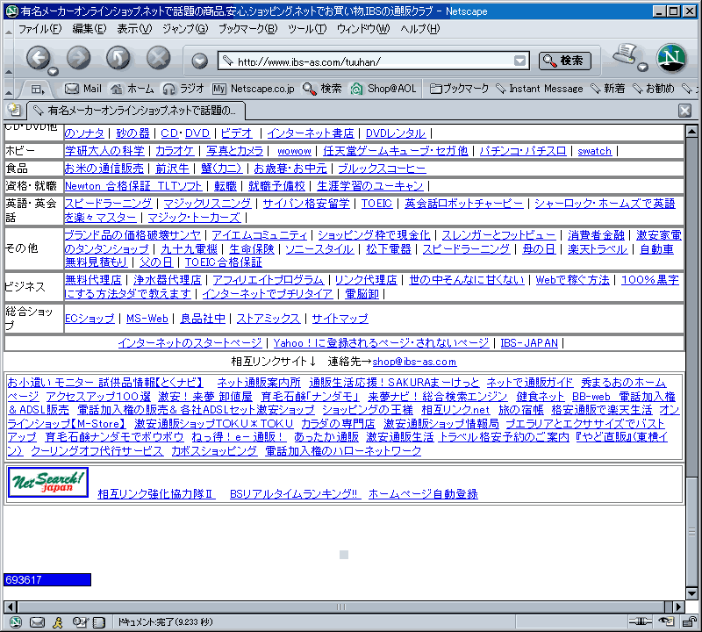The height and width of the screenshot is (632, 702).
Task: Click the horizontal scrollbar right arrow
Action: [678, 607]
